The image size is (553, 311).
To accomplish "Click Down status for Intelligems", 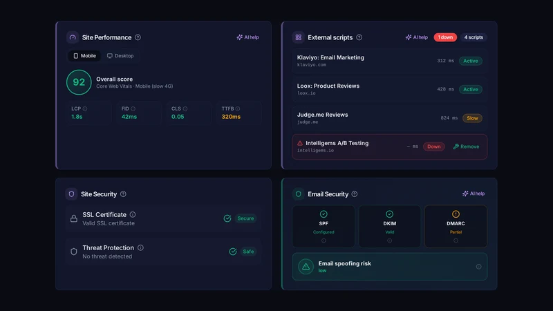I will click(x=434, y=147).
